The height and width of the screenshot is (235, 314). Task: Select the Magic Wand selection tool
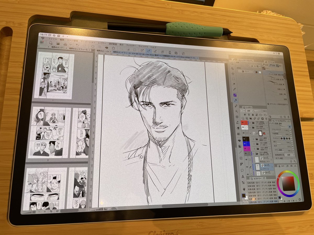[x=233, y=84]
